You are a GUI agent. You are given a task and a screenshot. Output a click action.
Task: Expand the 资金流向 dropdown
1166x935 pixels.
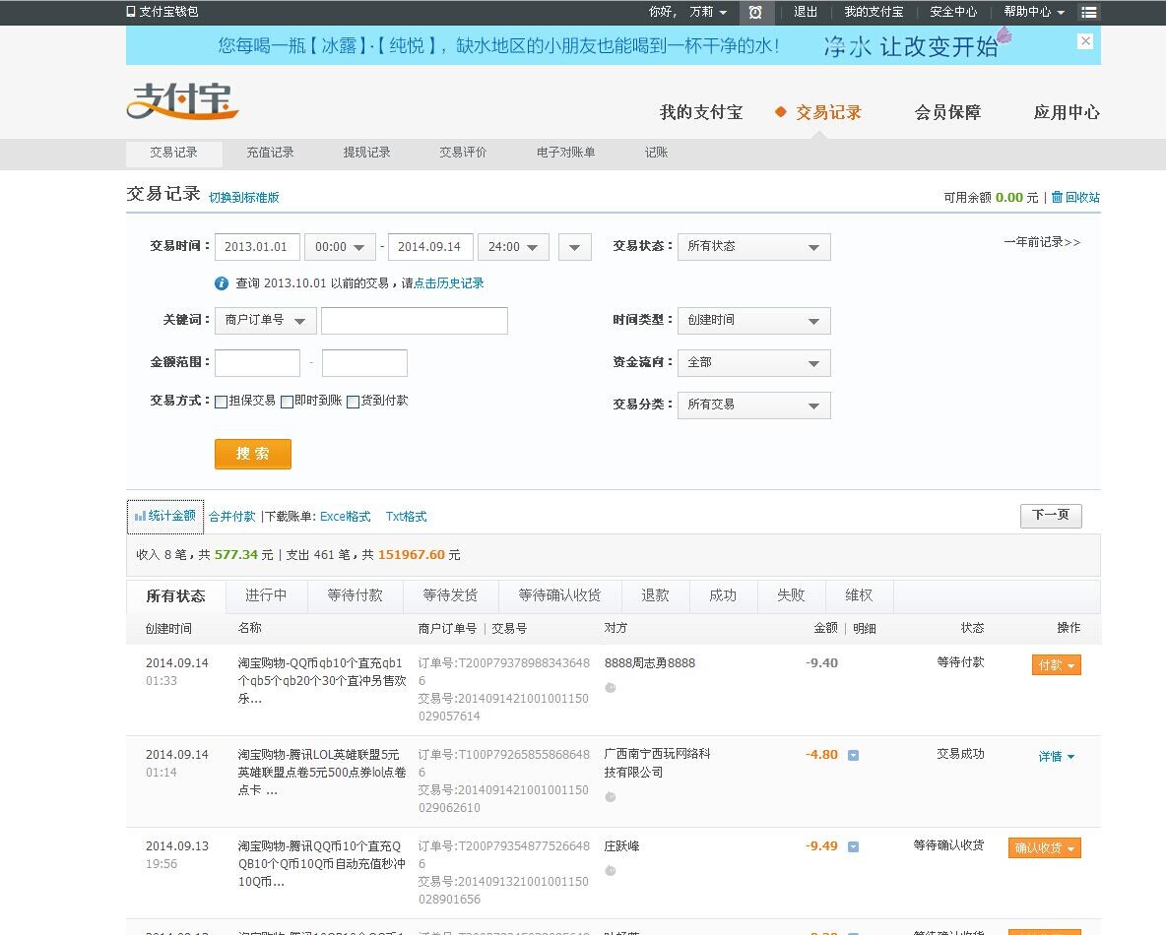(x=753, y=363)
